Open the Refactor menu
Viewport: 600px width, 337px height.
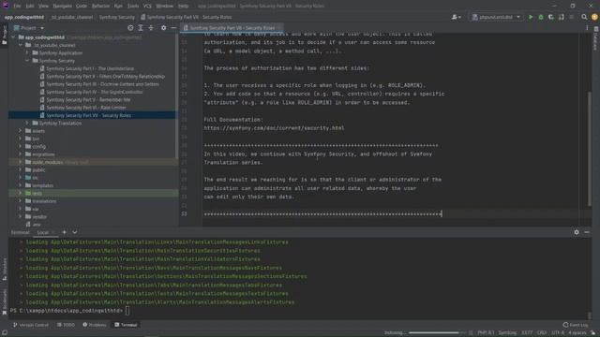click(x=100, y=6)
